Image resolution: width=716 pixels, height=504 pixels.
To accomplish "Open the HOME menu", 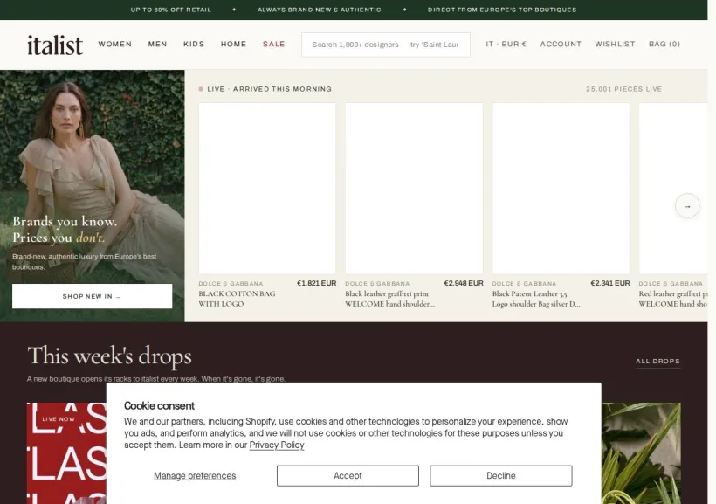I will pyautogui.click(x=234, y=45).
